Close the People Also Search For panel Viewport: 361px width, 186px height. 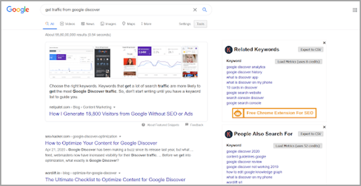coord(324,127)
